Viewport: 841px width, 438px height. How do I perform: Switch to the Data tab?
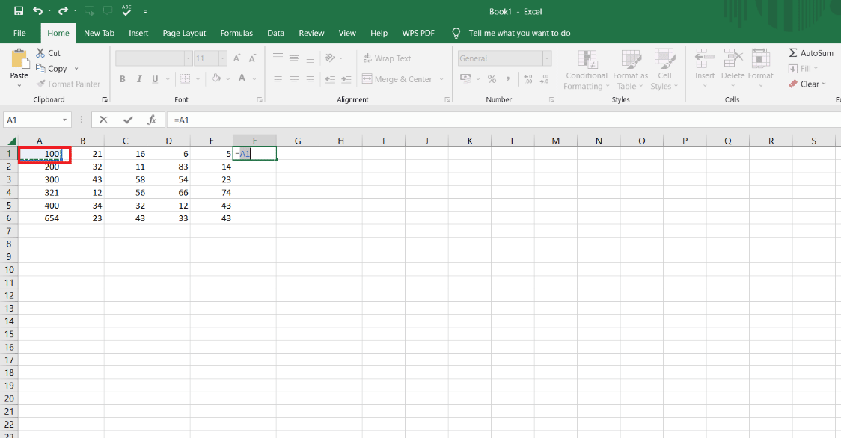click(x=275, y=33)
